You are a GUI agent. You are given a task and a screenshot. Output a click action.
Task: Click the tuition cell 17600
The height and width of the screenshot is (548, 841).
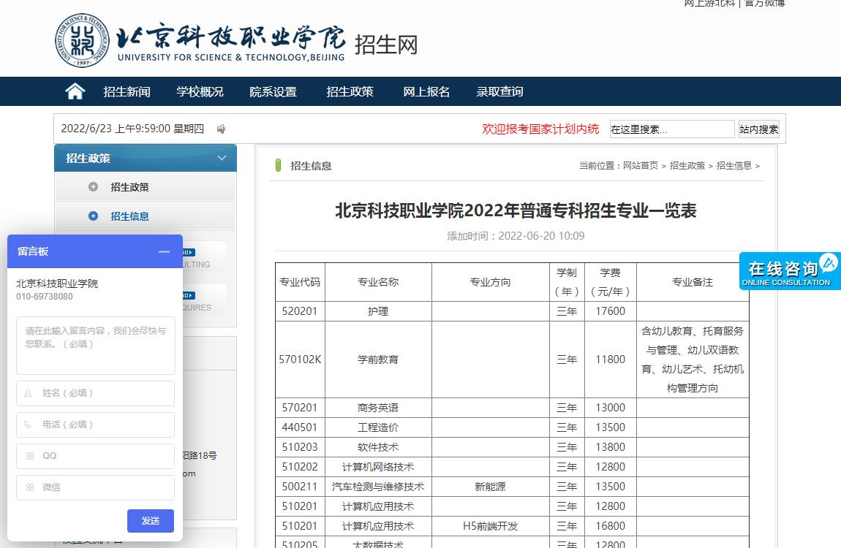pos(611,311)
